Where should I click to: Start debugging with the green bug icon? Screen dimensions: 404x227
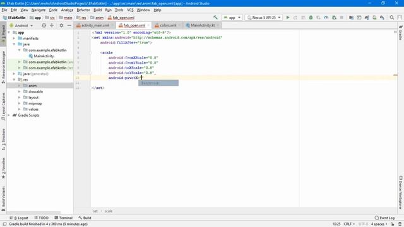point(311,18)
